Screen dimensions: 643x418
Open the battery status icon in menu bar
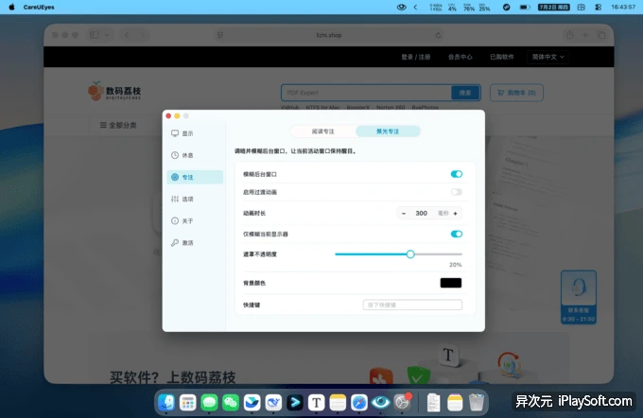coord(525,7)
